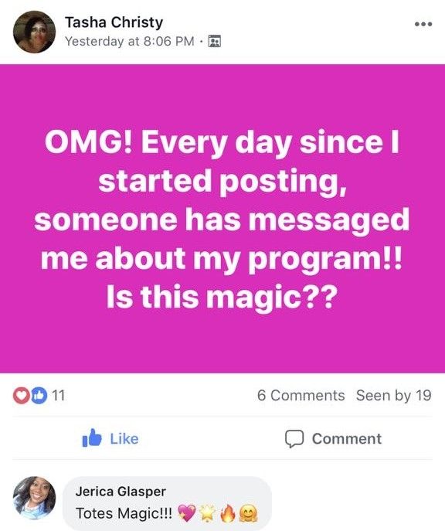Viewport: 445px width, 531px height.
Task: Click the thumbs-up icon next to Like
Action: 92,438
